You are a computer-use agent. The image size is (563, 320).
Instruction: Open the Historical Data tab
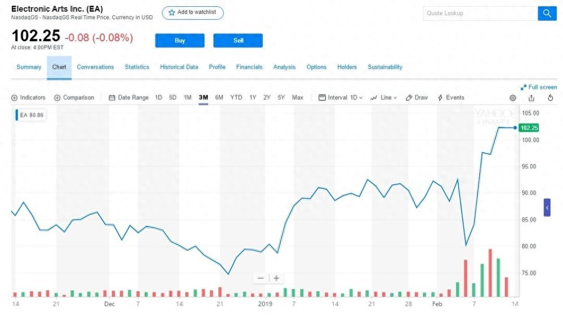179,67
